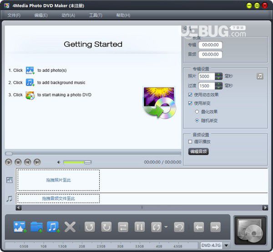
Task: Click the timeline horizontal scrollbar thumb
Action: pos(142,207)
